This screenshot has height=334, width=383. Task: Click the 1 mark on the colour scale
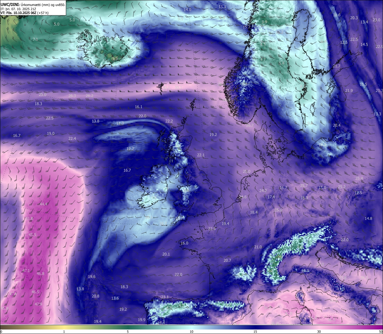coord(64,332)
